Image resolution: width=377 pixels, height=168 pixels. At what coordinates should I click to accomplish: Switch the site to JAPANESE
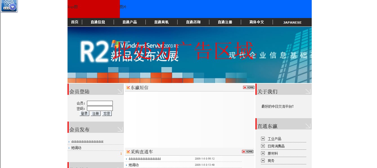[x=292, y=23]
